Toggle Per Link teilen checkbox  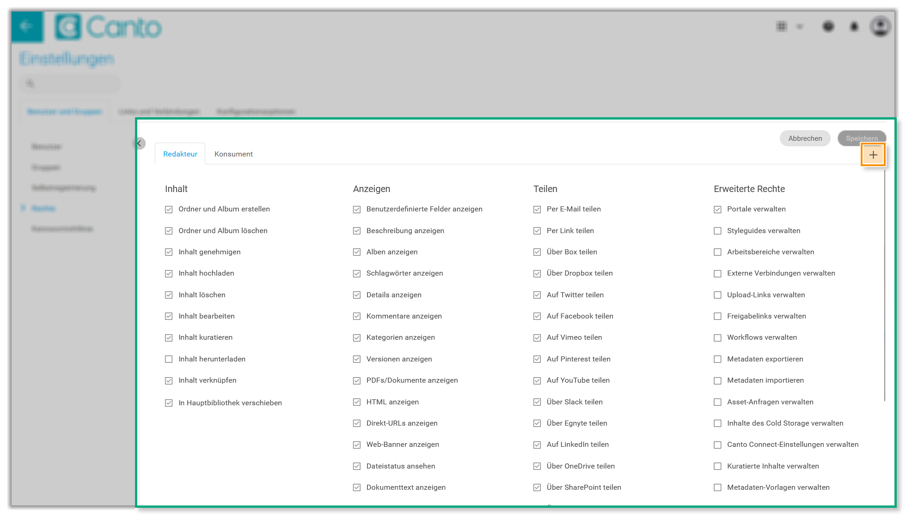click(x=537, y=231)
